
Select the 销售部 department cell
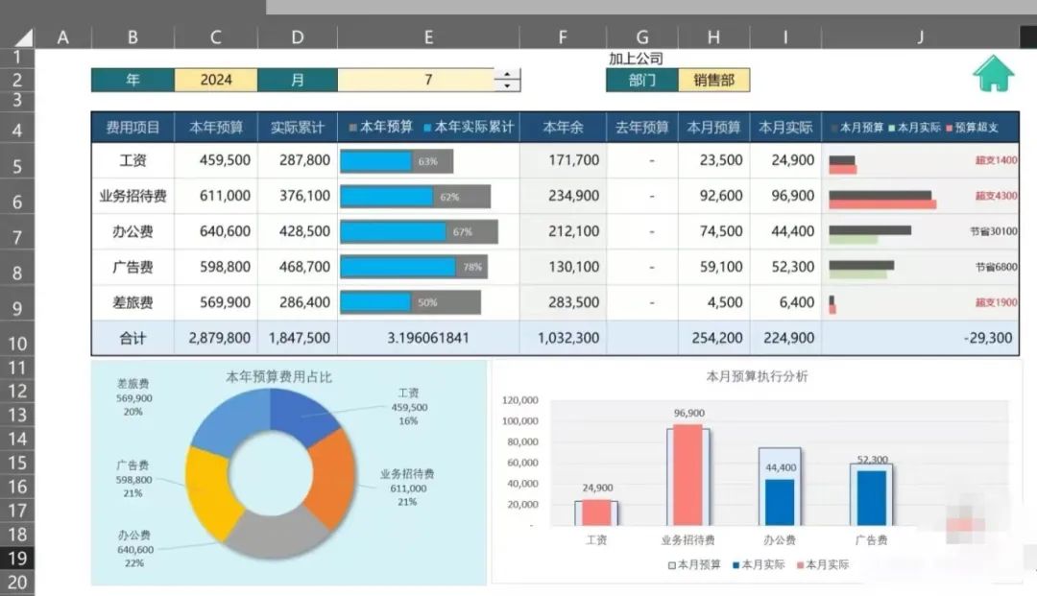713,81
